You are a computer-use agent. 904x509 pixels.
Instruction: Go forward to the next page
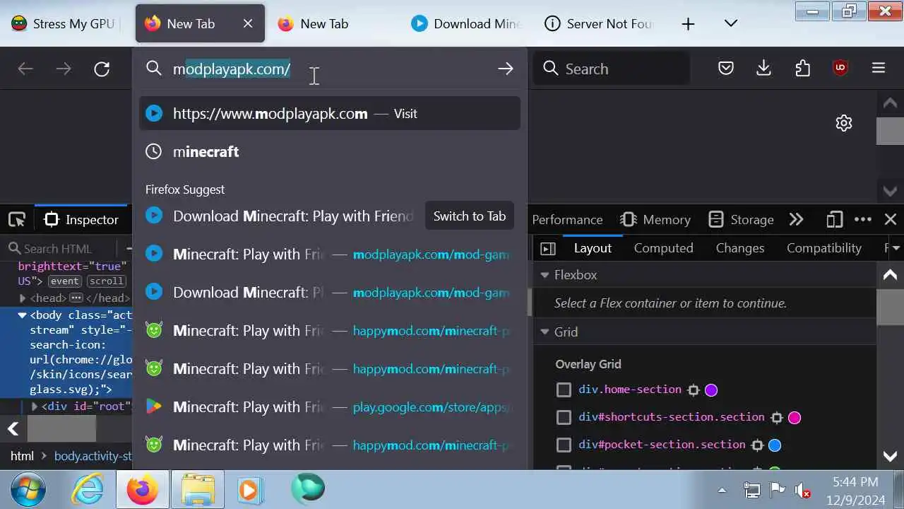64,69
